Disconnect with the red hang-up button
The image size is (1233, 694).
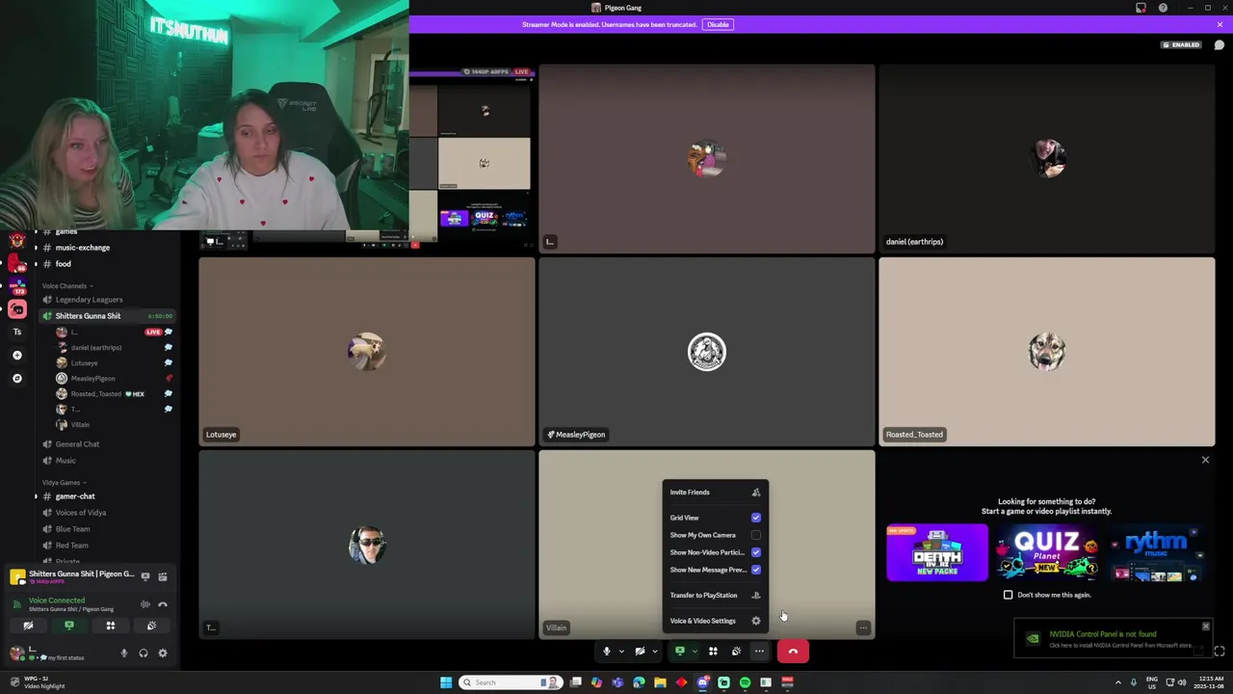[793, 652]
